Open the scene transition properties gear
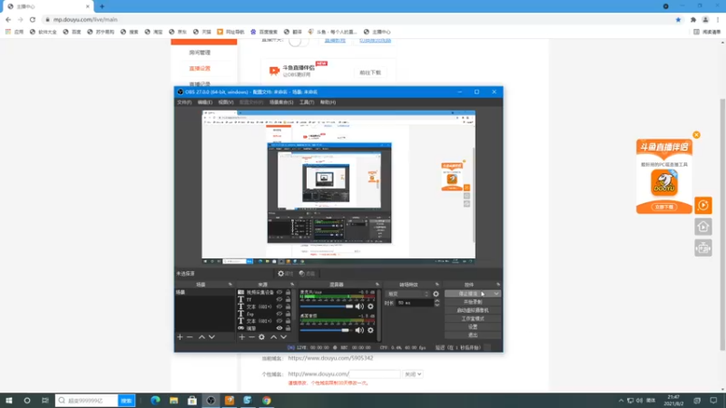The image size is (726, 408). coord(436,294)
